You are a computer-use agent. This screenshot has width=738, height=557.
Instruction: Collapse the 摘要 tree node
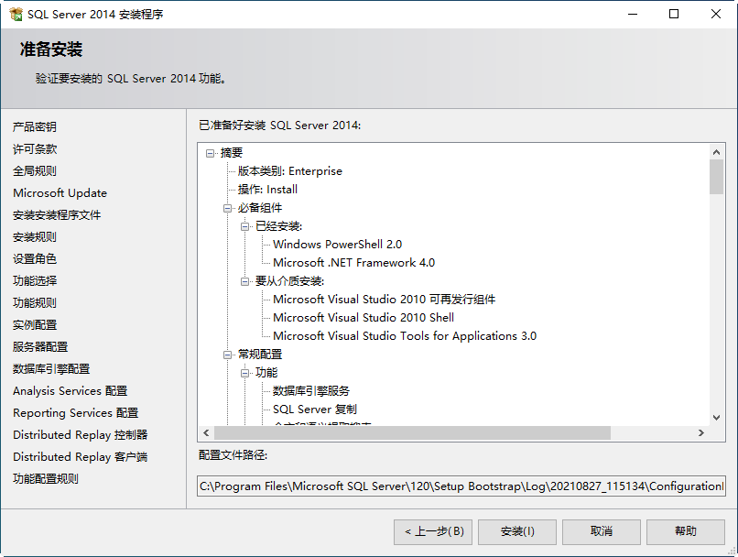[x=210, y=153]
